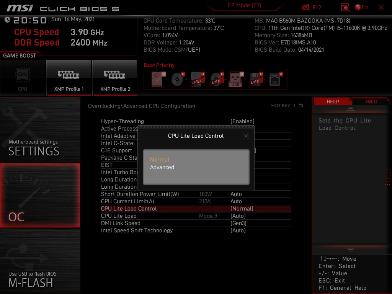The image size is (392, 294).
Task: Open the M-FLASH BIOS flashing panel
Action: click(x=40, y=261)
